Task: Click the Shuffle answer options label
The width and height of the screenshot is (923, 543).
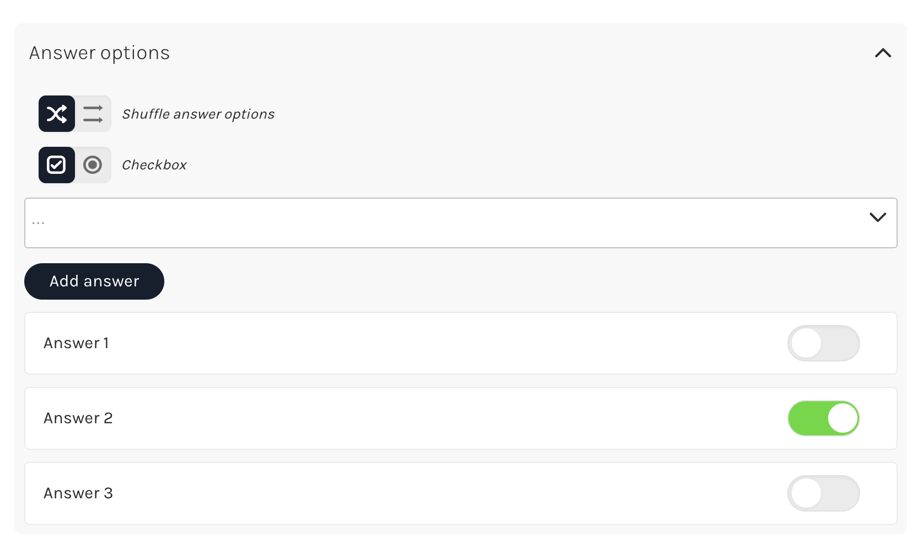Action: [x=198, y=114]
